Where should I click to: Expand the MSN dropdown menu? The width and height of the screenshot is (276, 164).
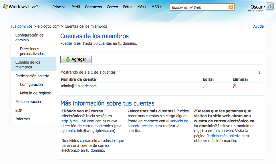[x=156, y=7]
